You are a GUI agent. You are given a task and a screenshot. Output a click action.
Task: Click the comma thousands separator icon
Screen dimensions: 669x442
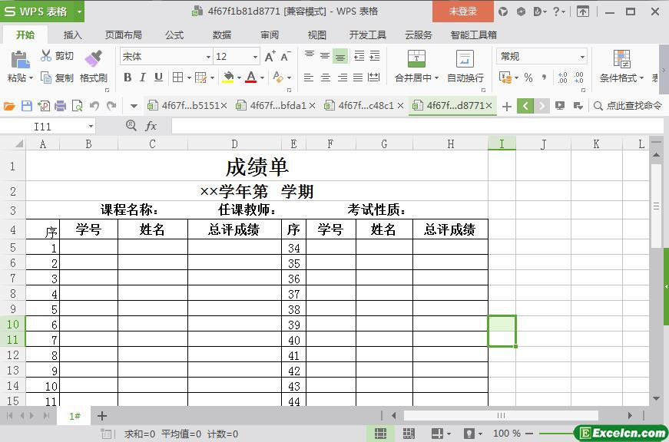tap(544, 78)
